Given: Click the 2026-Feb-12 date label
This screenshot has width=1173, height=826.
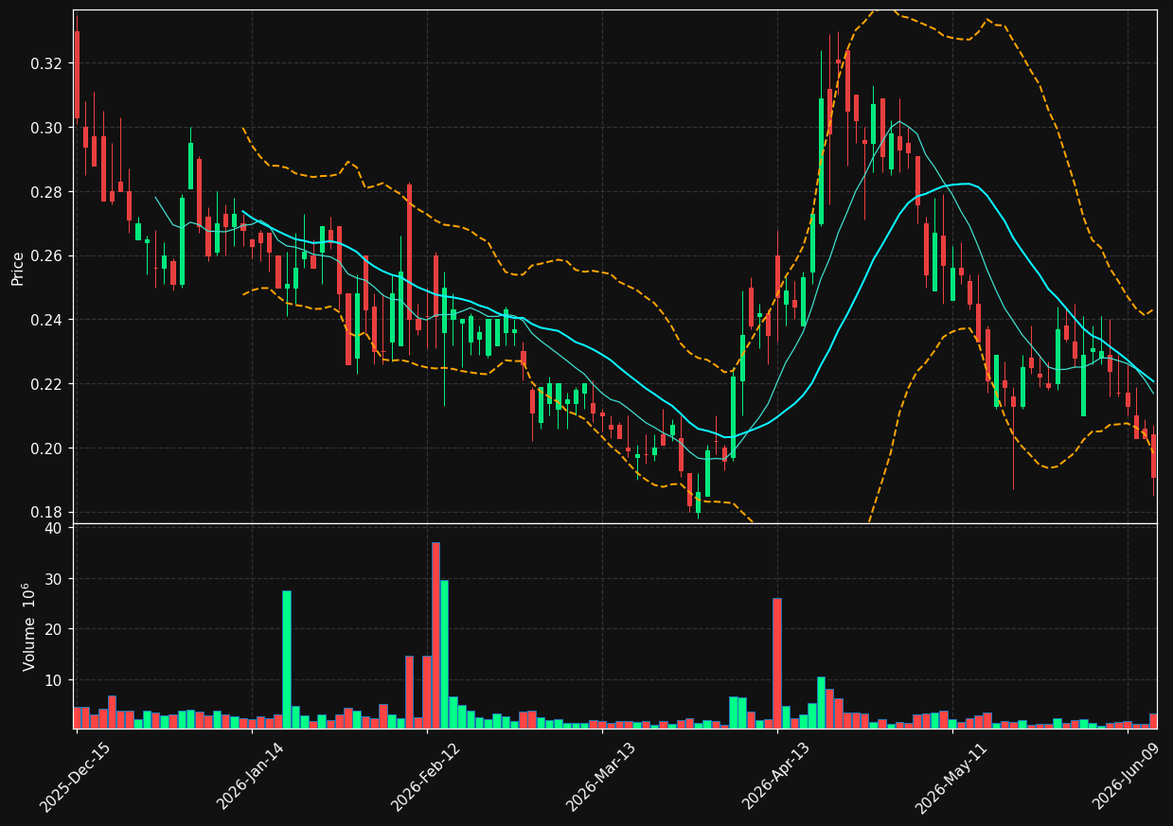Looking at the screenshot, I should pos(426,777).
